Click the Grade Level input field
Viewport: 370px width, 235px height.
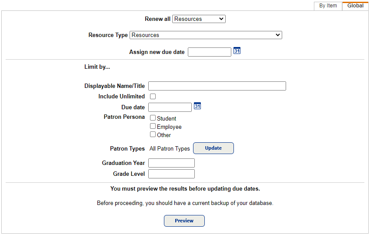172,174
